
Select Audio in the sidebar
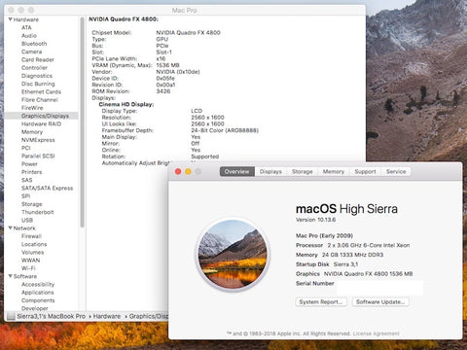click(x=29, y=36)
